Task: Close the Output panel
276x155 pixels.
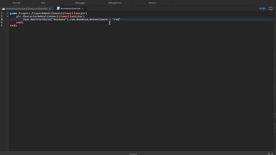Action: click(272, 154)
